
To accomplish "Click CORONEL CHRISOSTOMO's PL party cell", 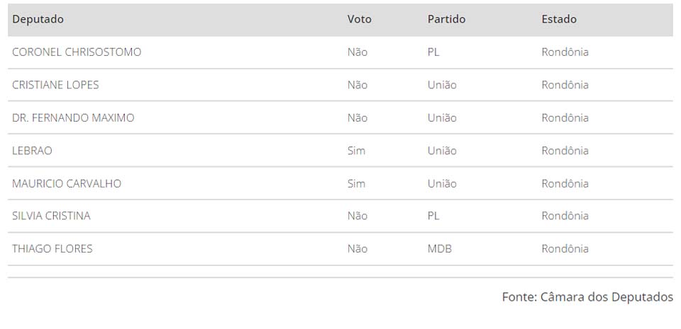I will [x=433, y=52].
